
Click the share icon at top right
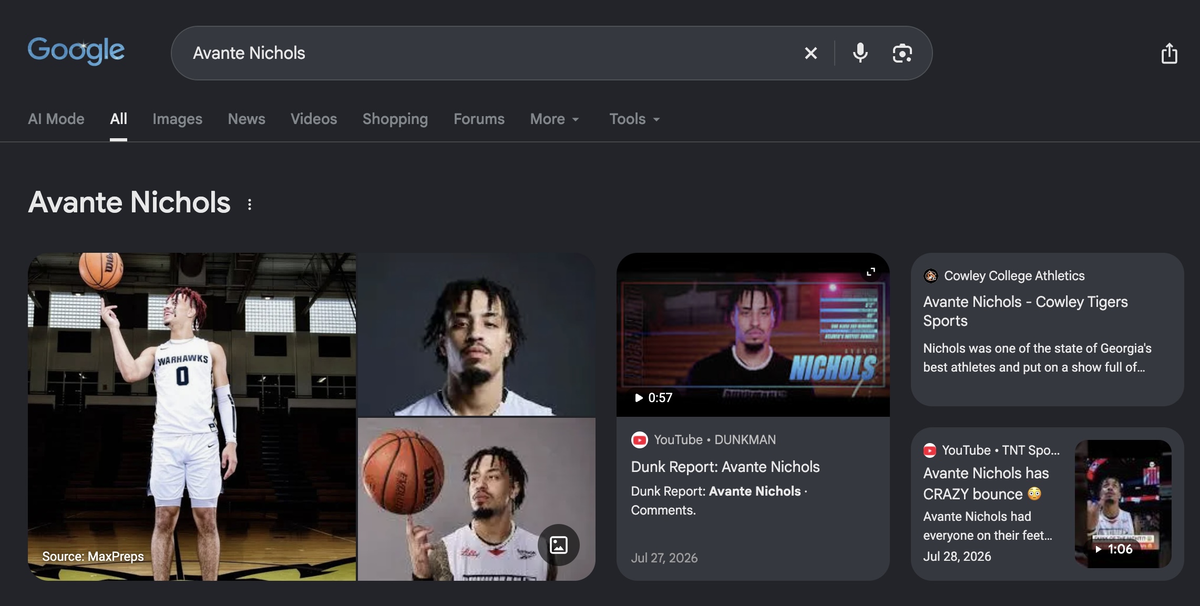click(1169, 53)
